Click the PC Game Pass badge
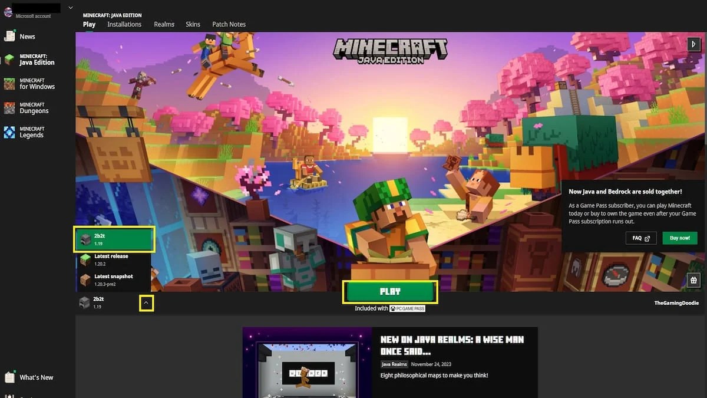The width and height of the screenshot is (707, 398). coord(407,308)
